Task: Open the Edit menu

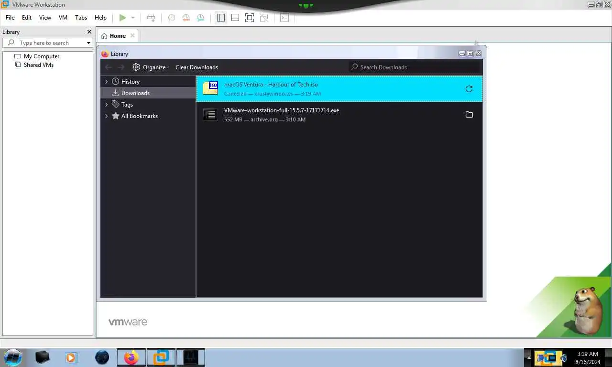Action: click(x=27, y=18)
